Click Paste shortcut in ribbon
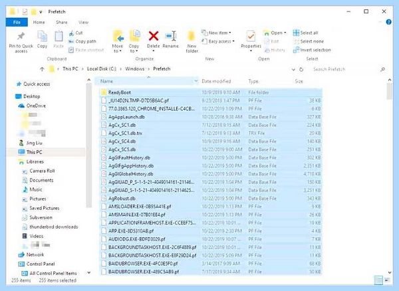 click(86, 50)
